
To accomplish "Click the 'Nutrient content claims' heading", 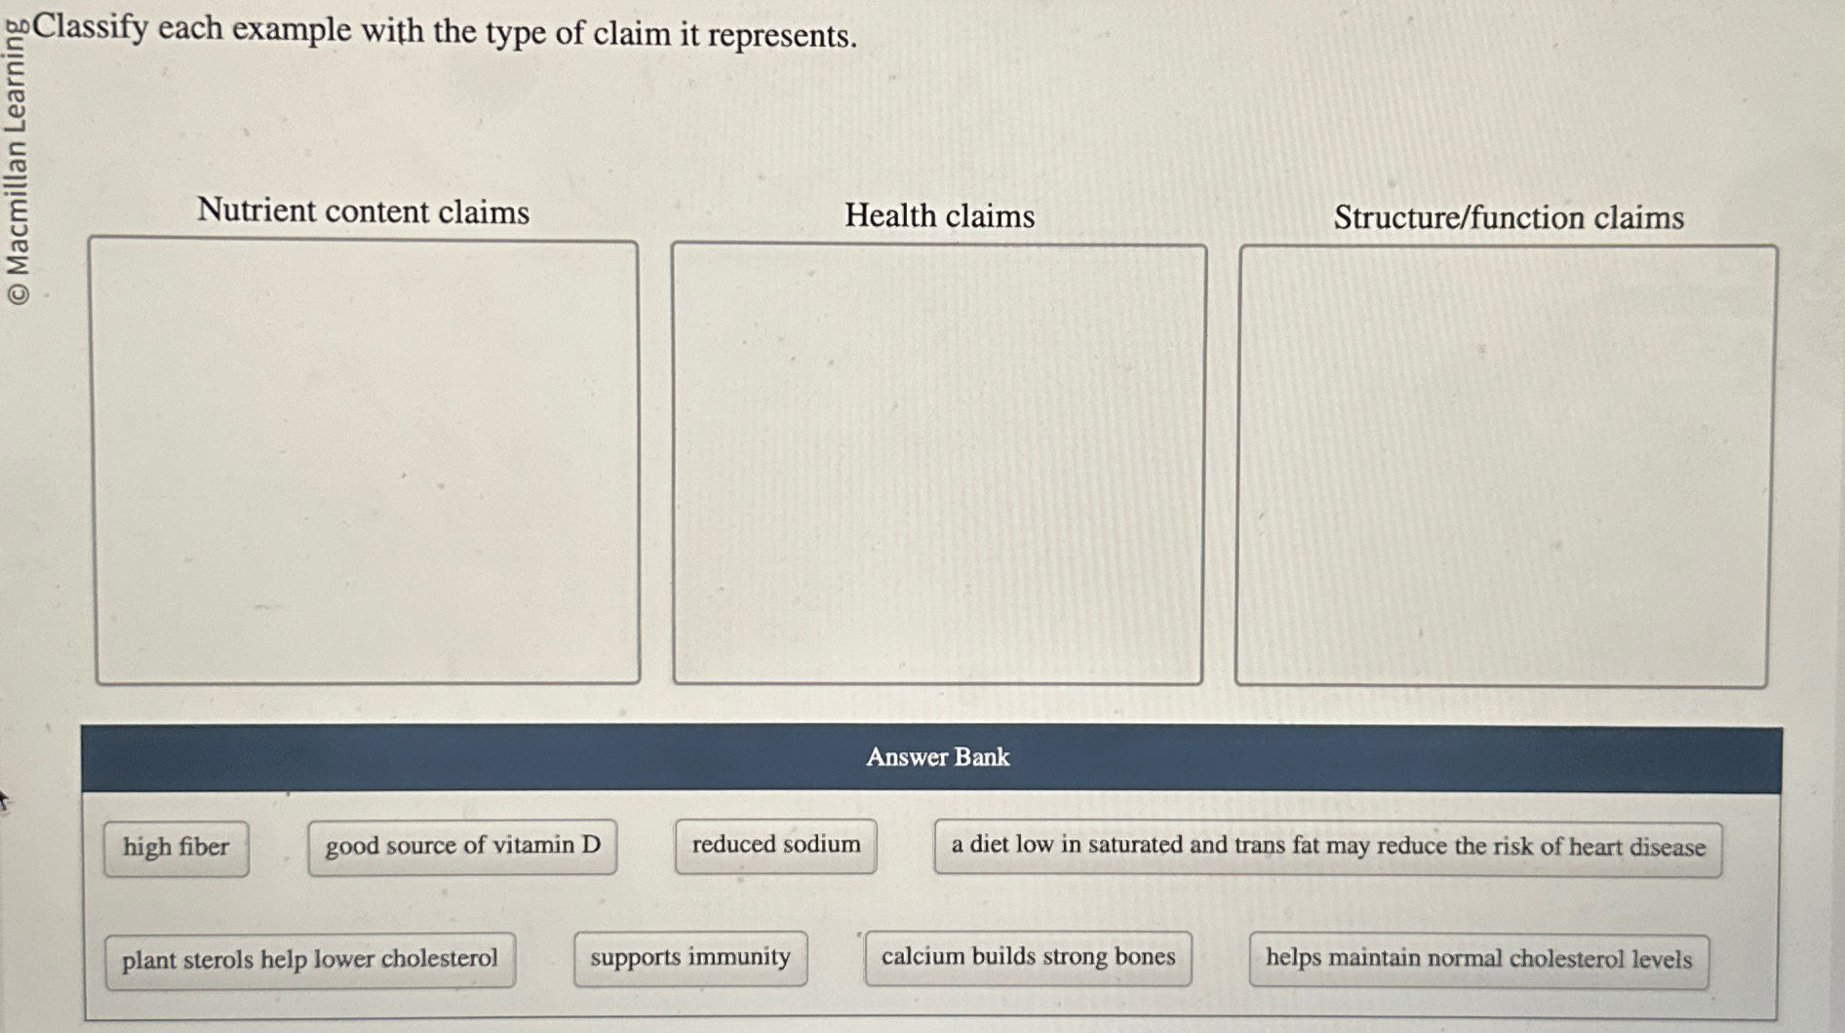I will (x=364, y=211).
